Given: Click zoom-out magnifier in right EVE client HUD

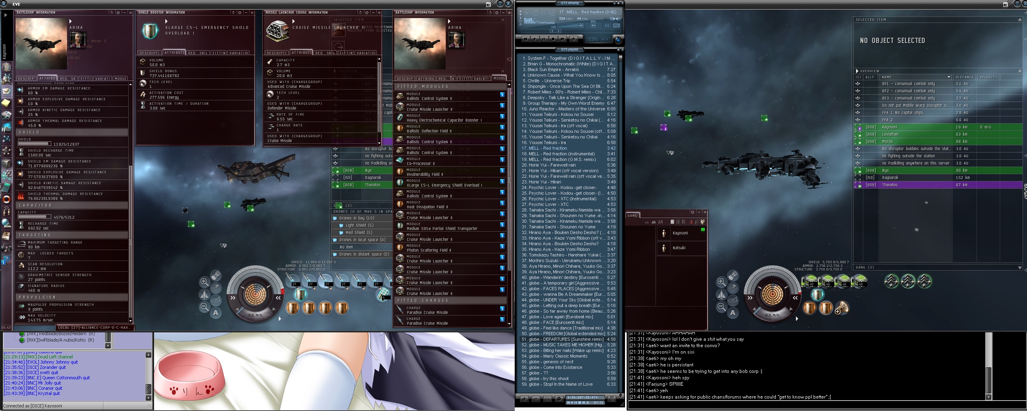Looking at the screenshot, I should coord(721,307).
